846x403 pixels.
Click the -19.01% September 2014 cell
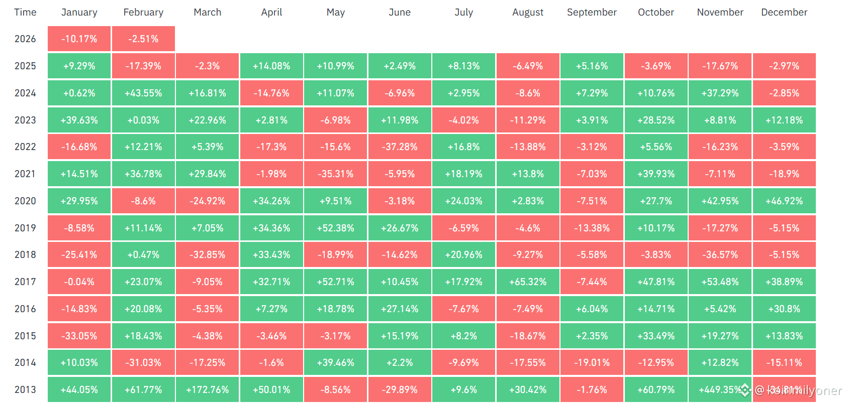point(592,362)
